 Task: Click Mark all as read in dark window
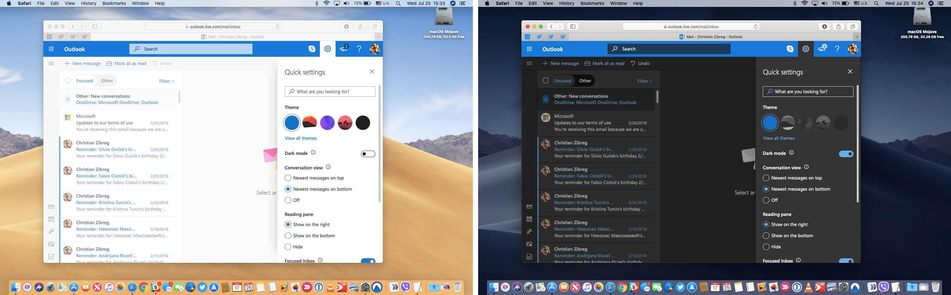coord(605,63)
